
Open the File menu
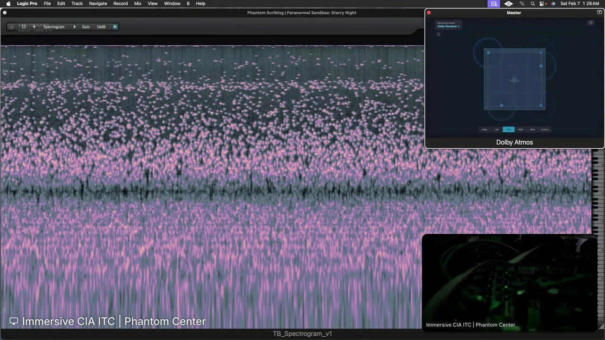pos(47,3)
